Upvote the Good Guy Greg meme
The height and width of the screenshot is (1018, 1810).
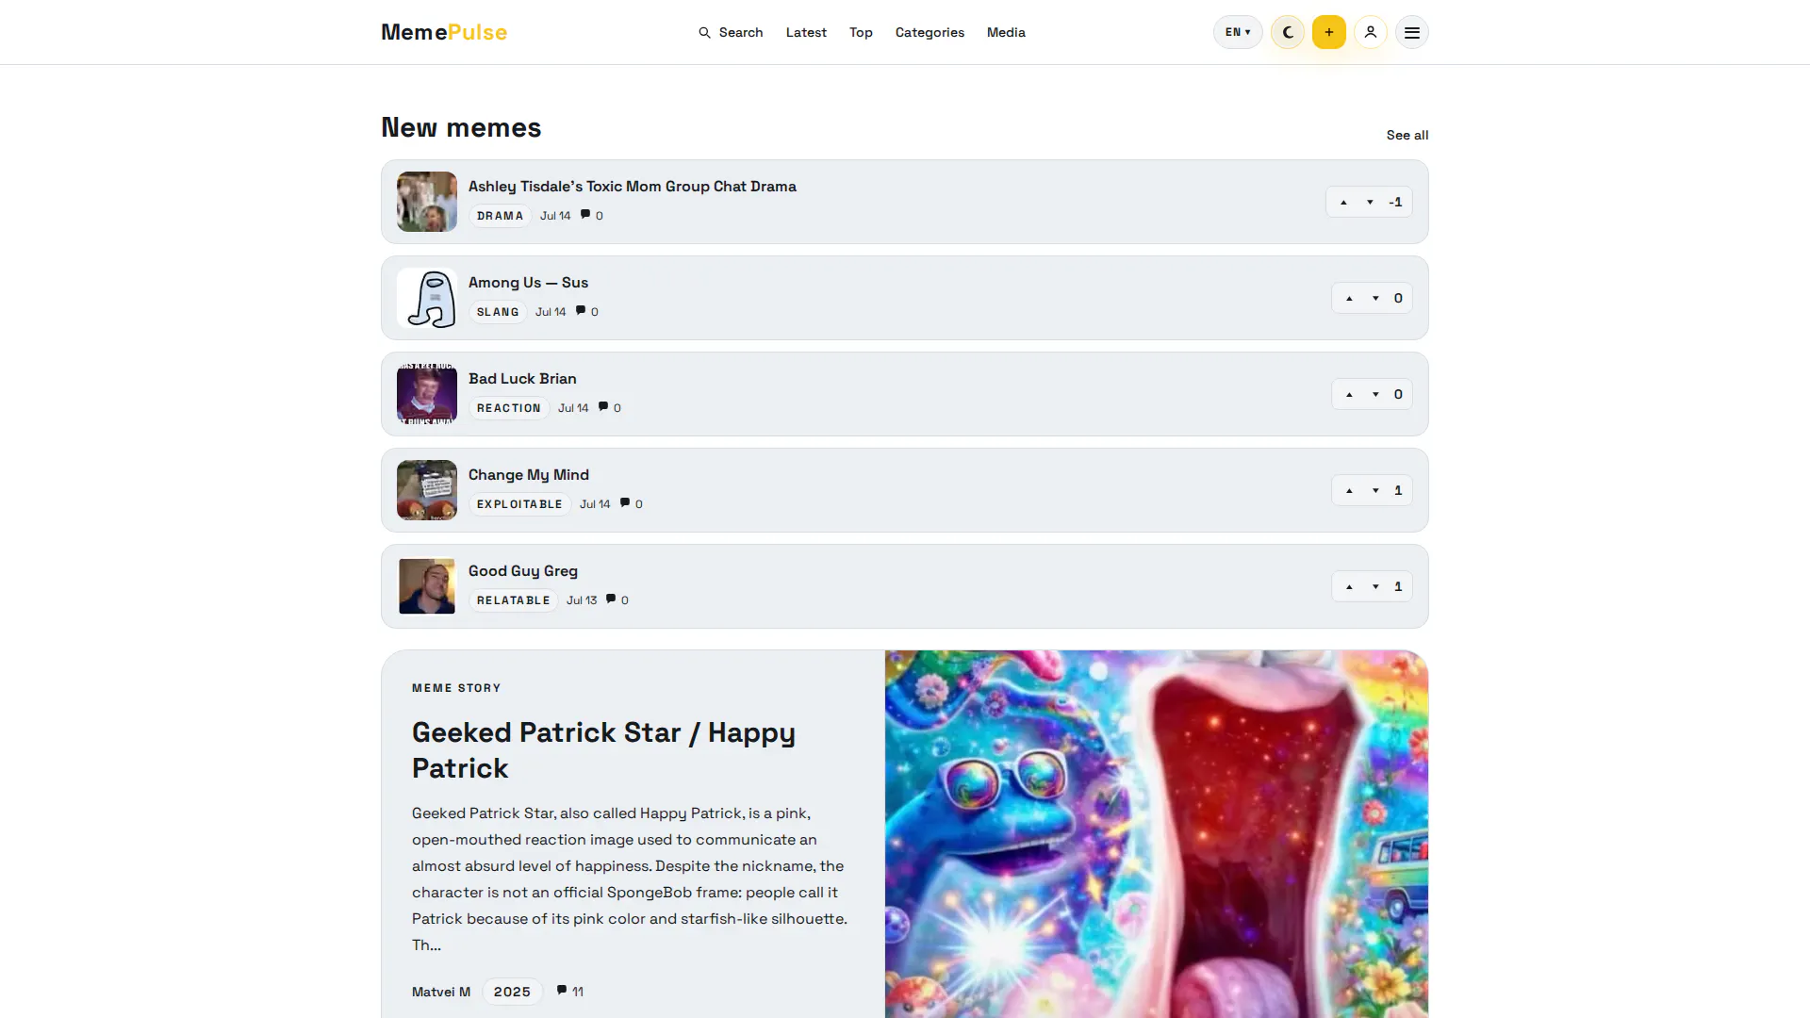point(1349,586)
